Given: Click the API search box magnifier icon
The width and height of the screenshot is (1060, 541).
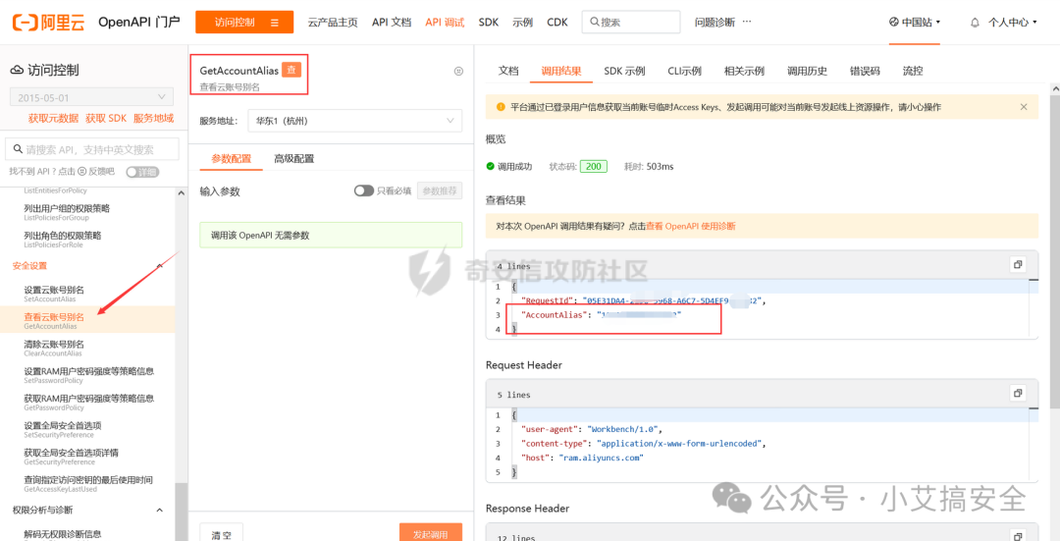Looking at the screenshot, I should coord(17,149).
